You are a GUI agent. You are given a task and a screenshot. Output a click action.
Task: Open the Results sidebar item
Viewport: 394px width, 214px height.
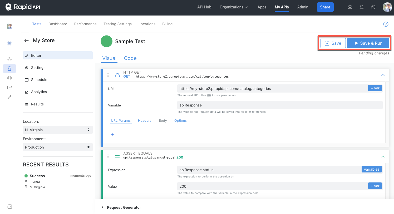(x=58, y=104)
